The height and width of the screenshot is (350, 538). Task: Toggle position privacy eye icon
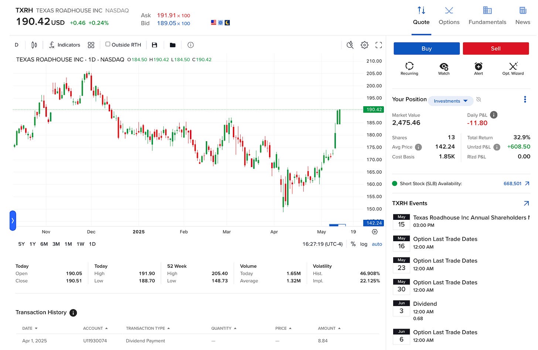tap(479, 100)
